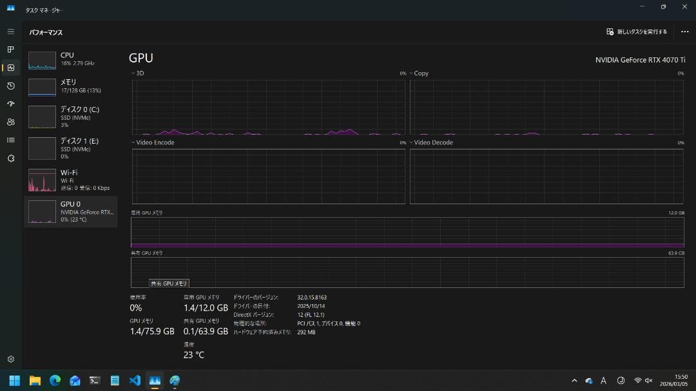
Task: Collapse the 3D graph section
Action: click(x=132, y=73)
